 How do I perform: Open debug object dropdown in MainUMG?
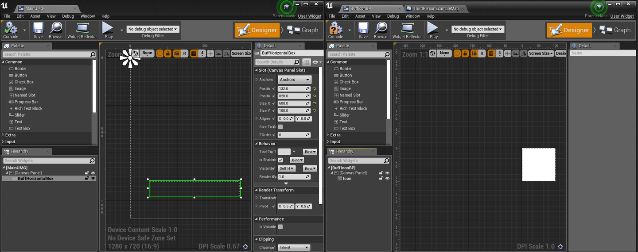tap(153, 29)
